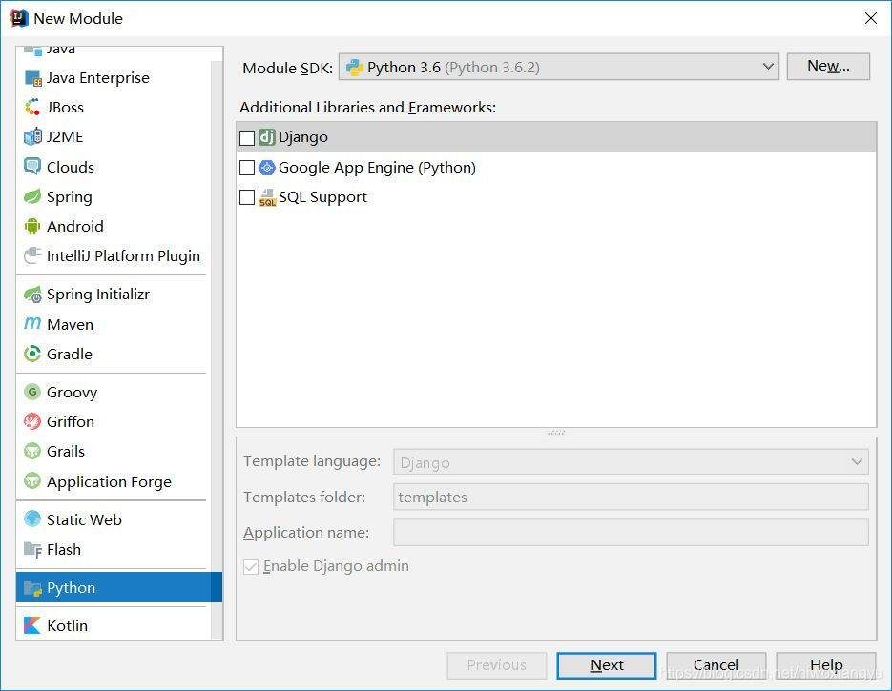Click the IntelliJ Platform Plugin icon

pyautogui.click(x=32, y=255)
